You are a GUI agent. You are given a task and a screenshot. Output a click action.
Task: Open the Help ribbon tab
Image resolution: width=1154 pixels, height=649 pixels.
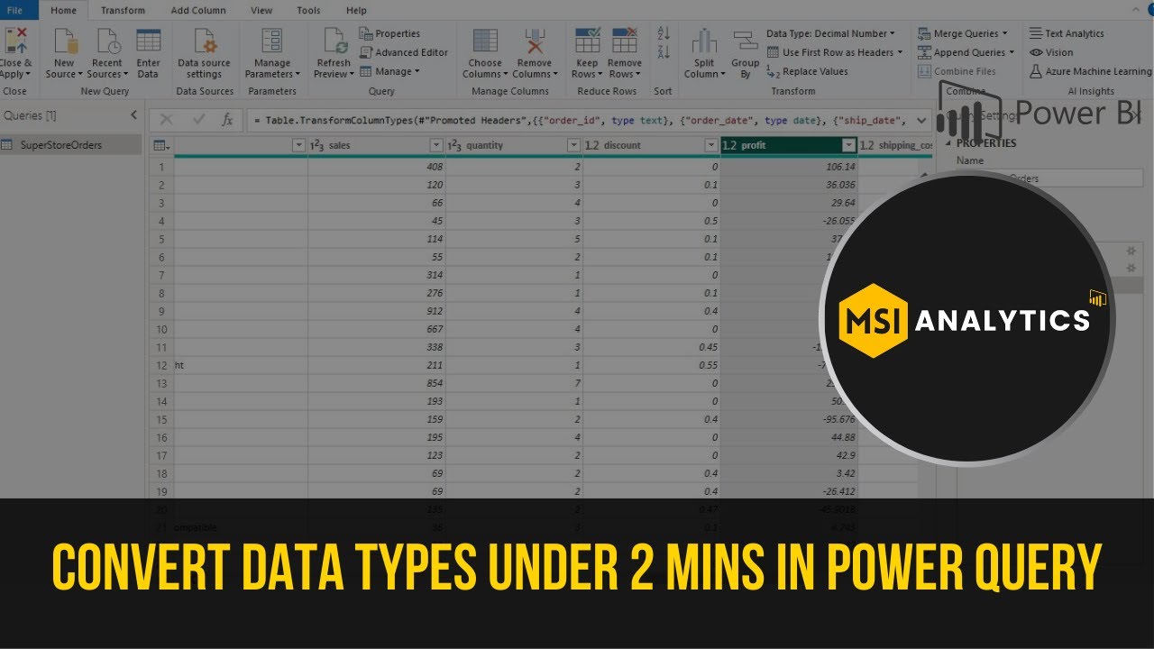[x=356, y=10]
